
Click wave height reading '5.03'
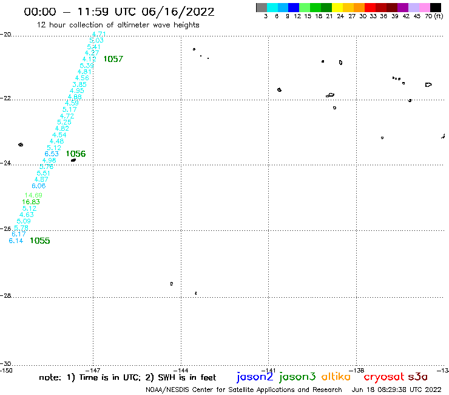tap(96, 41)
